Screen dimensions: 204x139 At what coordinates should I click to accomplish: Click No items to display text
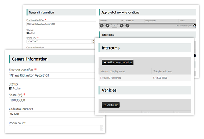pyautogui.click(x=184, y=26)
